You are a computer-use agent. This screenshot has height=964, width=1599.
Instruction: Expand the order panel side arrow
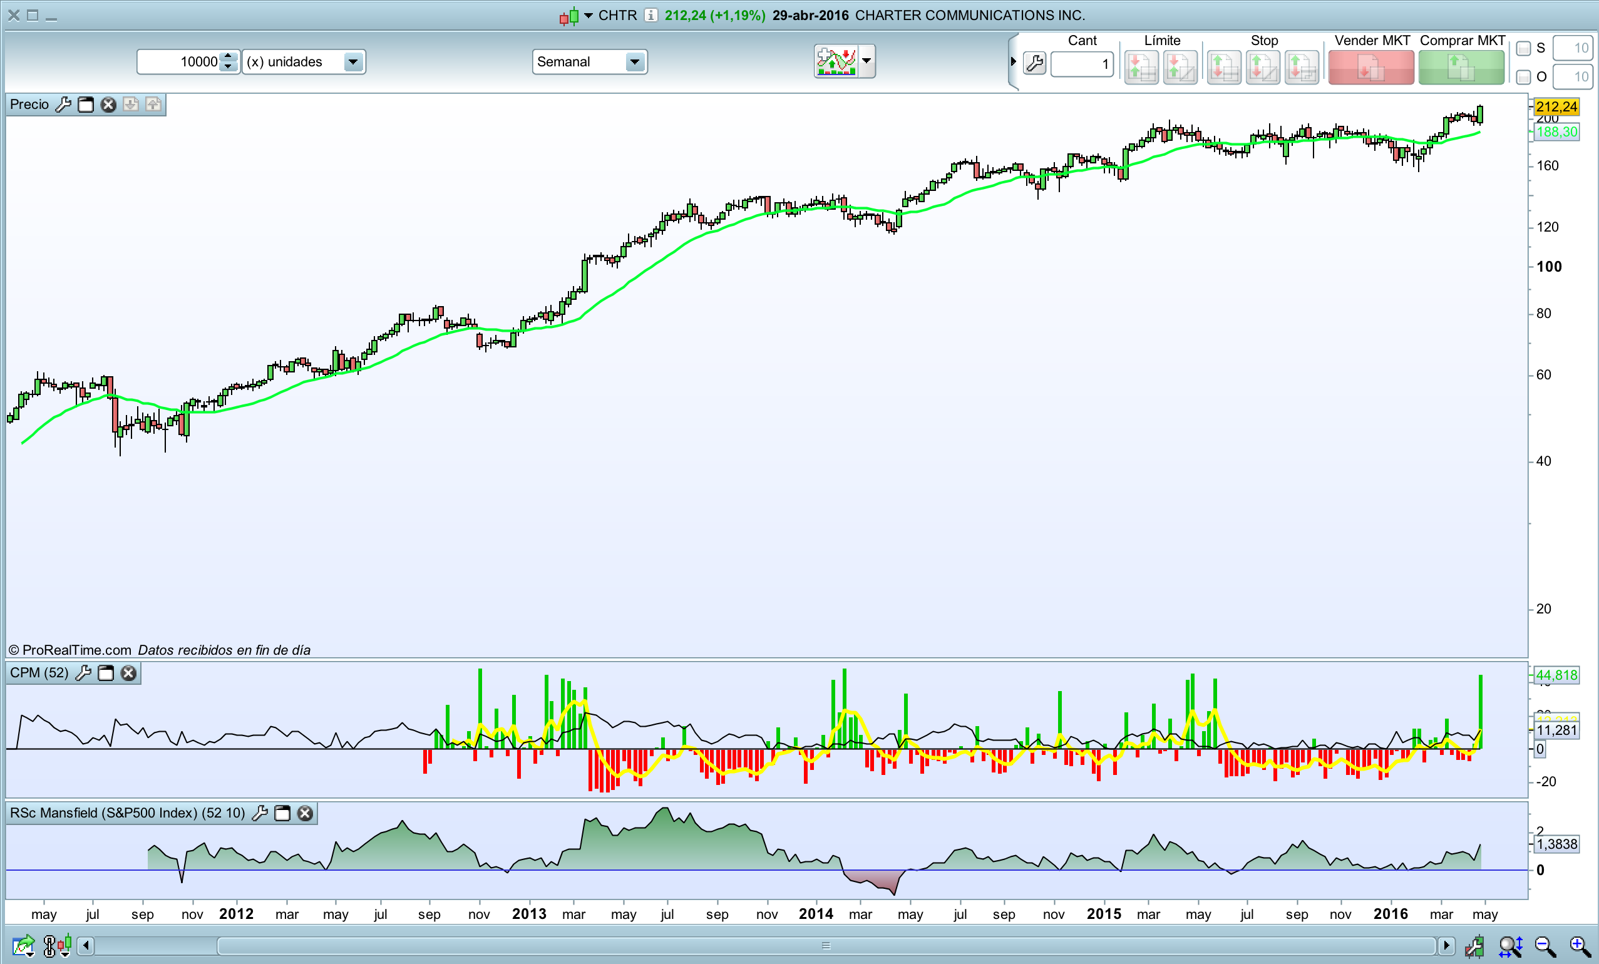pos(1013,61)
